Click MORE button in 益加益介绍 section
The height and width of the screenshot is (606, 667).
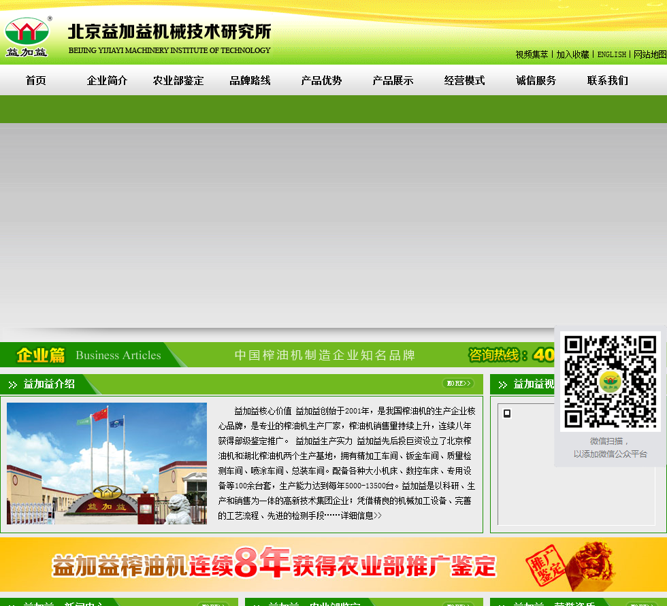tap(458, 384)
